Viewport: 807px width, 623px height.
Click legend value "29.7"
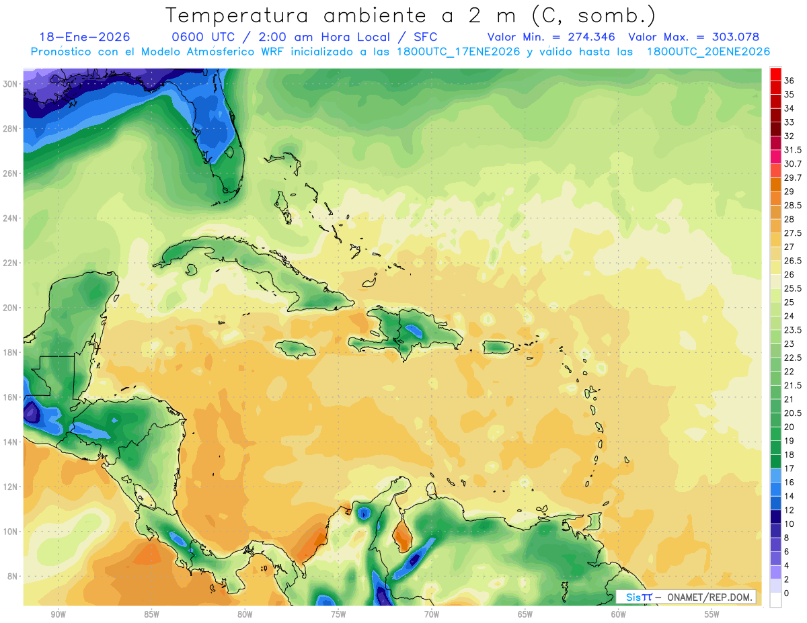[x=793, y=177]
